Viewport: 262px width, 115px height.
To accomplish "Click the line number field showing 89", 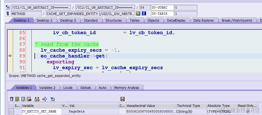I will click(x=145, y=7).
